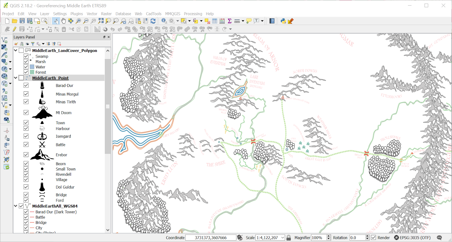Uncheck the Swamp category
Image resolution: width=452 pixels, height=242 pixels.
[x=26, y=56]
